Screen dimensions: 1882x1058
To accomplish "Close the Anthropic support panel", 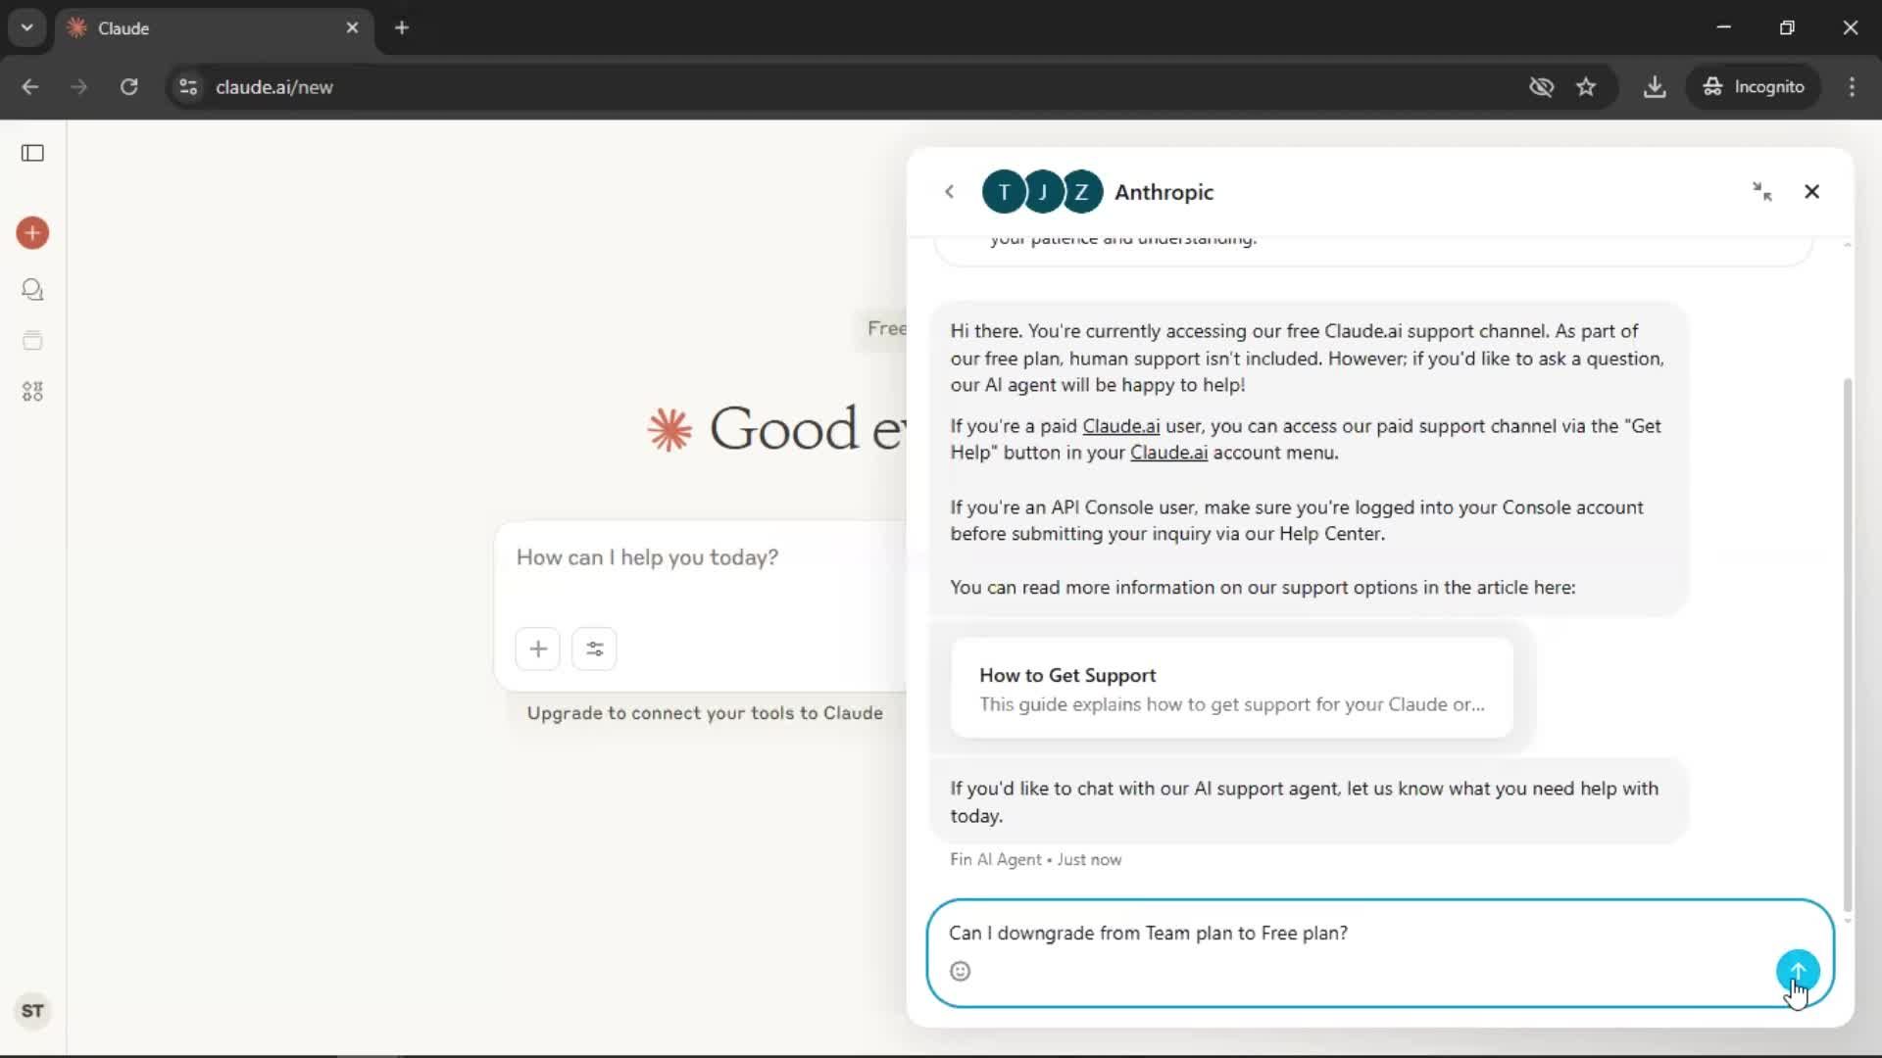I will click(1812, 192).
